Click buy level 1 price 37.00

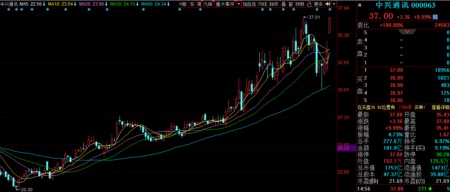pyautogui.click(x=396, y=70)
